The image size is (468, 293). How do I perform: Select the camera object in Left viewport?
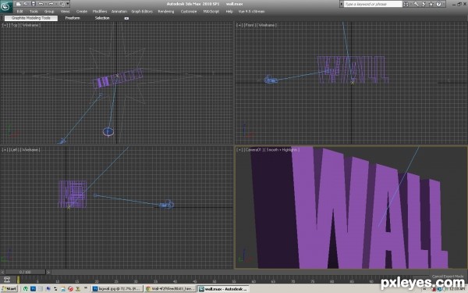167,205
